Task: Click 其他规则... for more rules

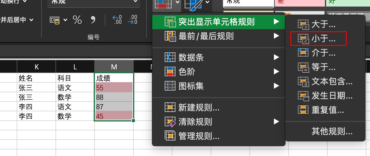Action: tap(332, 131)
